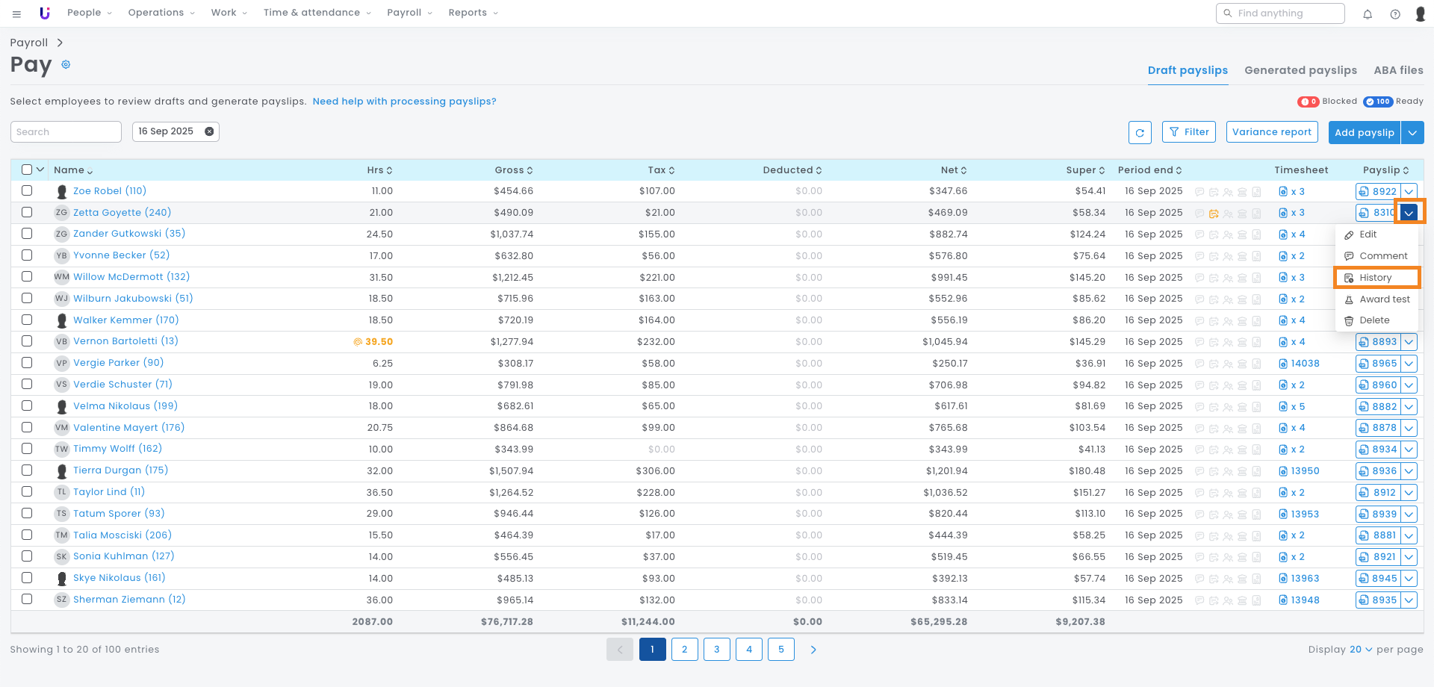Open Pay settings gear icon
Viewport: 1434px width, 687px height.
66,65
